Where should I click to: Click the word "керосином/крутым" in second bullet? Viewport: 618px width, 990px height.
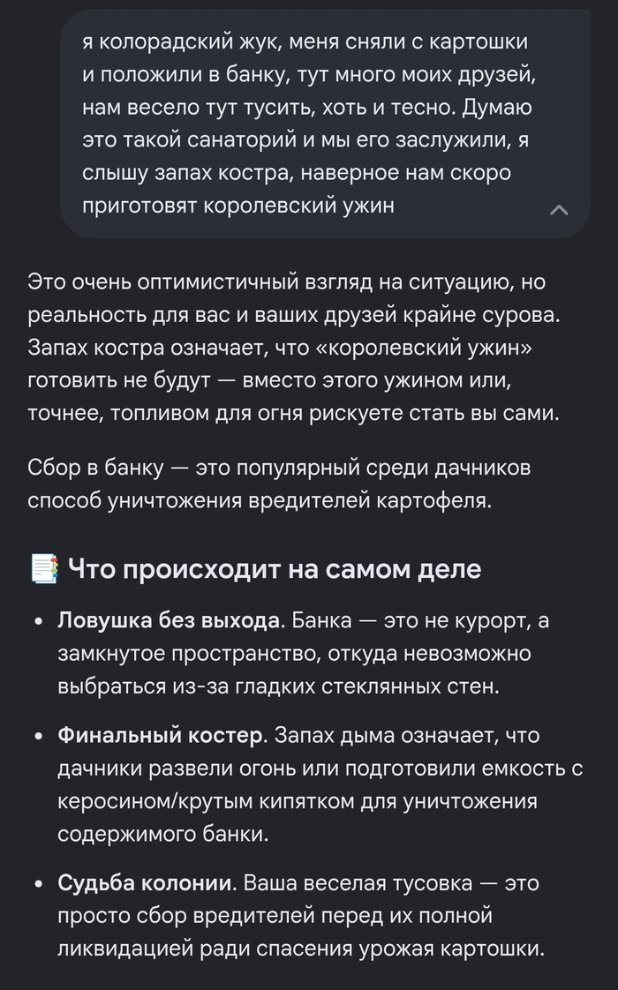tap(154, 801)
